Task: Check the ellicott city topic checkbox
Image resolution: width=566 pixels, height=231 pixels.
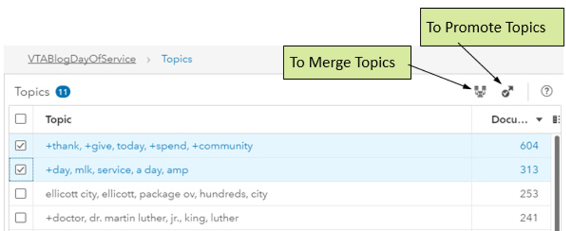Action: point(21,194)
